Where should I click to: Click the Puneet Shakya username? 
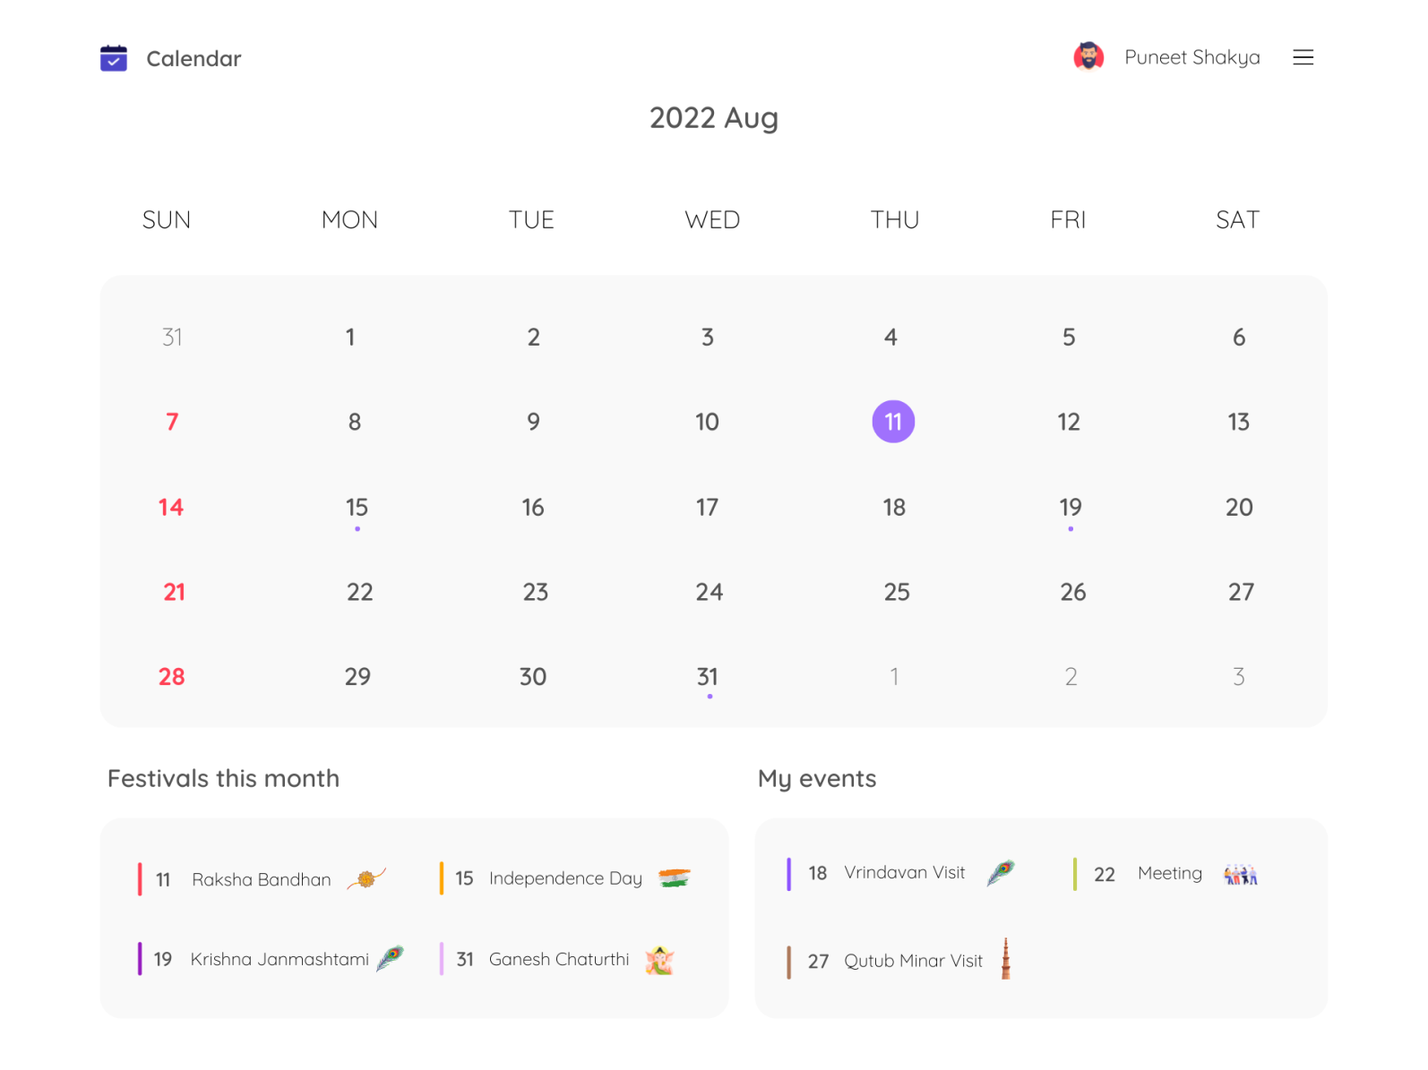[x=1192, y=57]
